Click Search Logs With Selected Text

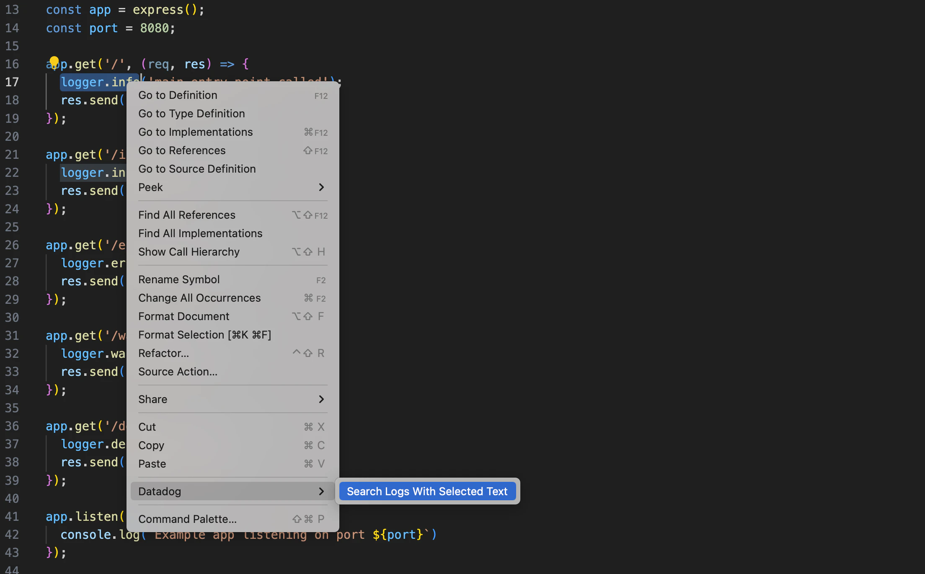pos(427,491)
